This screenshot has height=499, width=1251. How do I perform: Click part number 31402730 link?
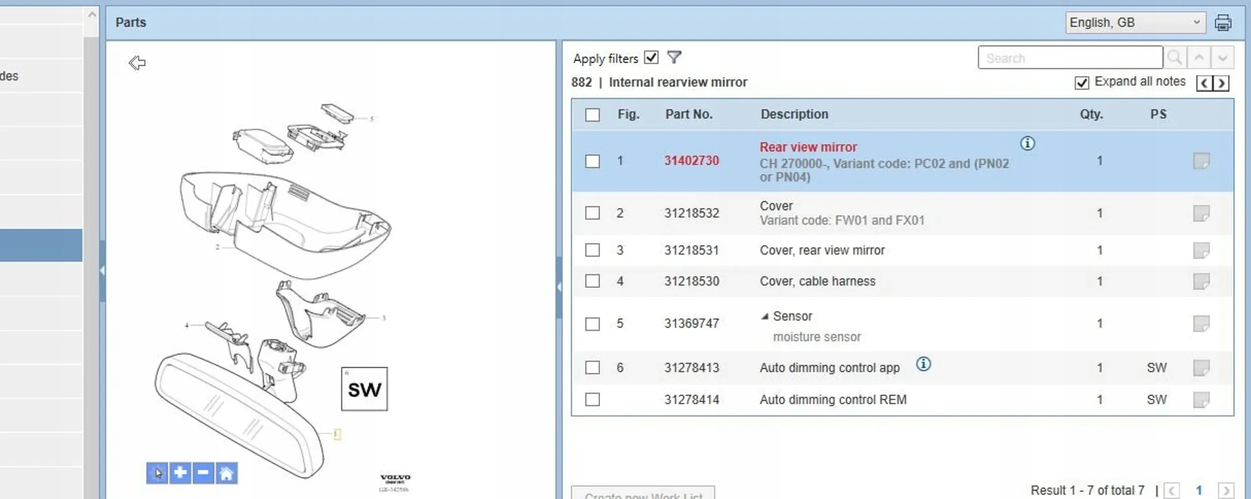click(x=692, y=161)
